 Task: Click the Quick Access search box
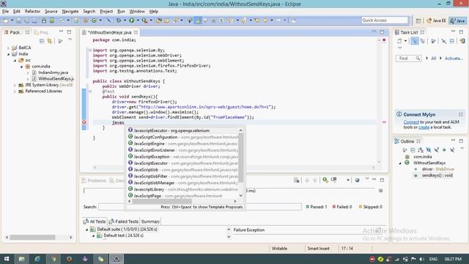pos(384,21)
